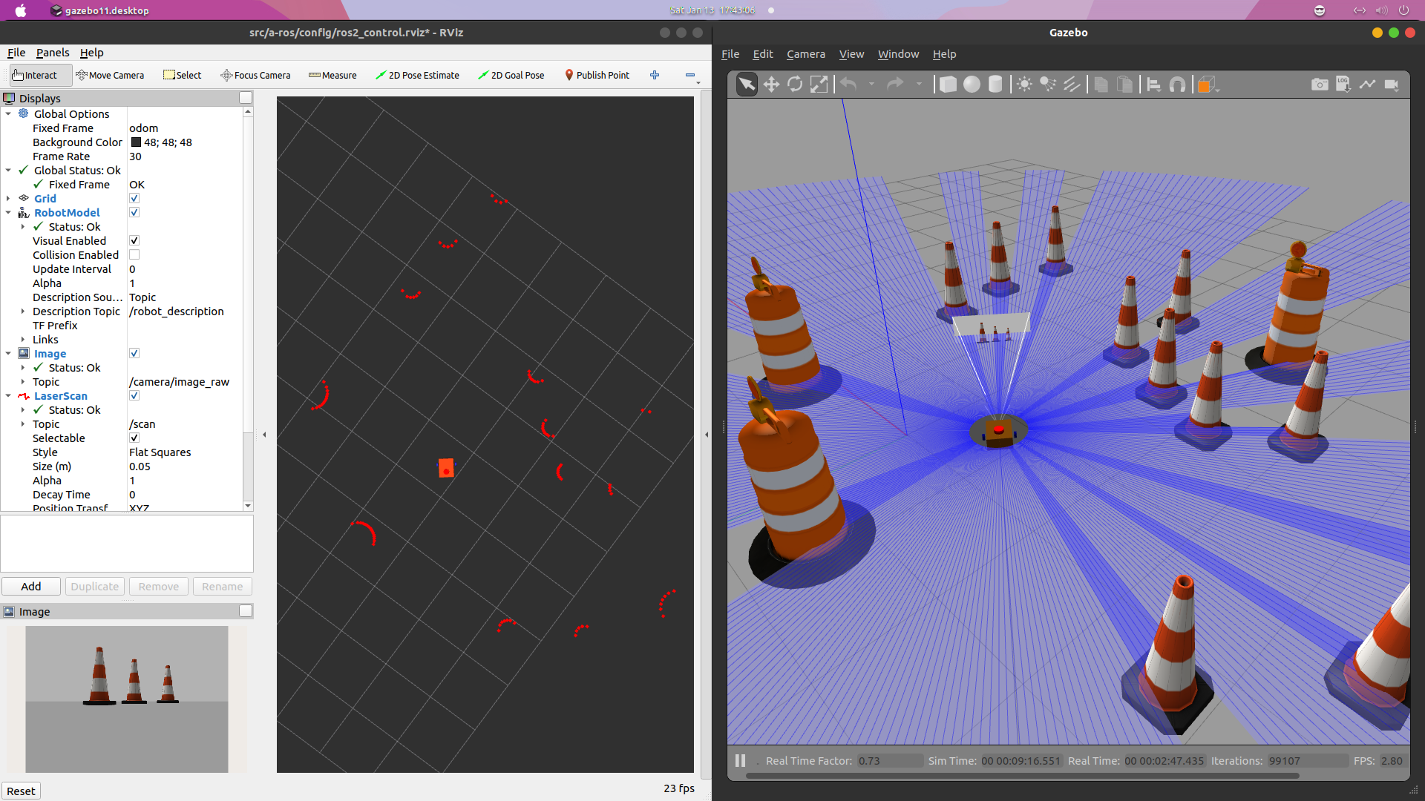Enable Image display checkbox

[x=135, y=353]
